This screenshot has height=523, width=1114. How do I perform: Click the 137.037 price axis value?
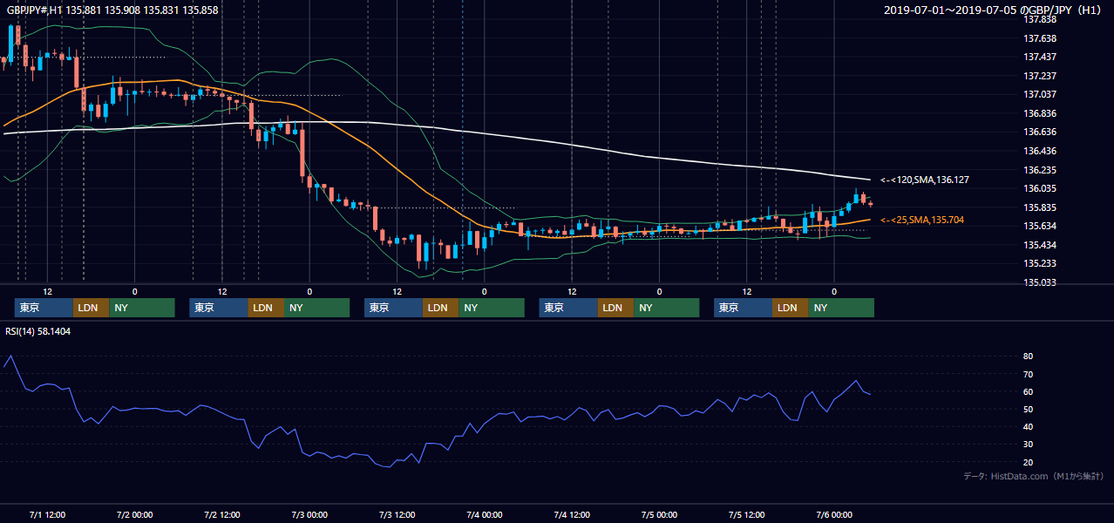[x=1041, y=94]
